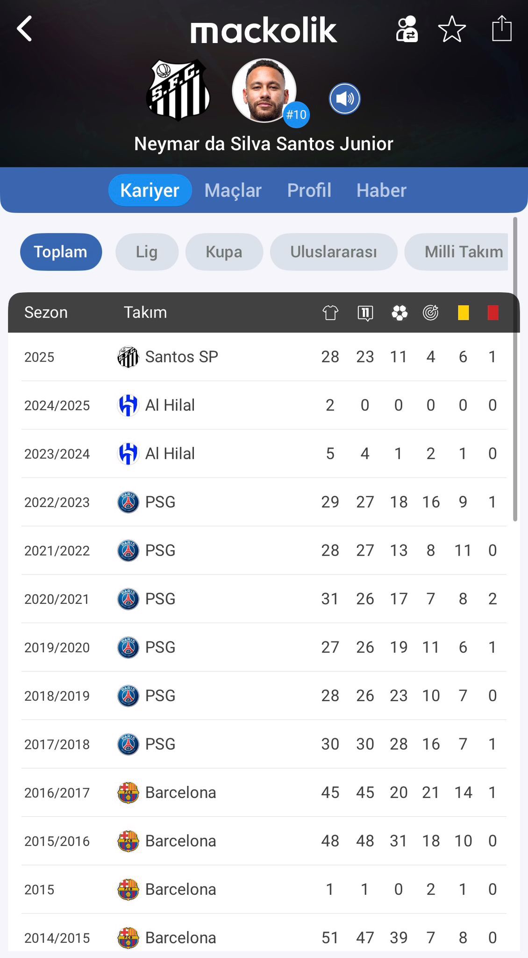Viewport: 528px width, 958px height.
Task: Add player to favorites with star icon
Action: coord(452,29)
